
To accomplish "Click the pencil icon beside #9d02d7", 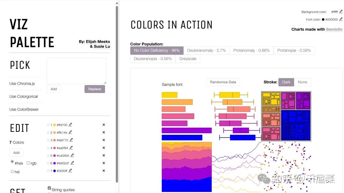I will click(x=72, y=163).
